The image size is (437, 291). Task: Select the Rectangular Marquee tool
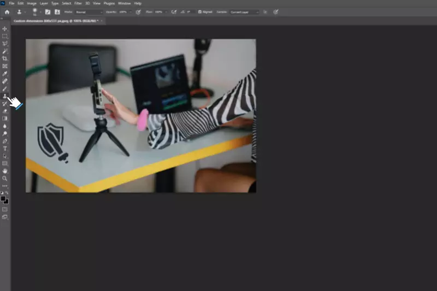tap(5, 36)
